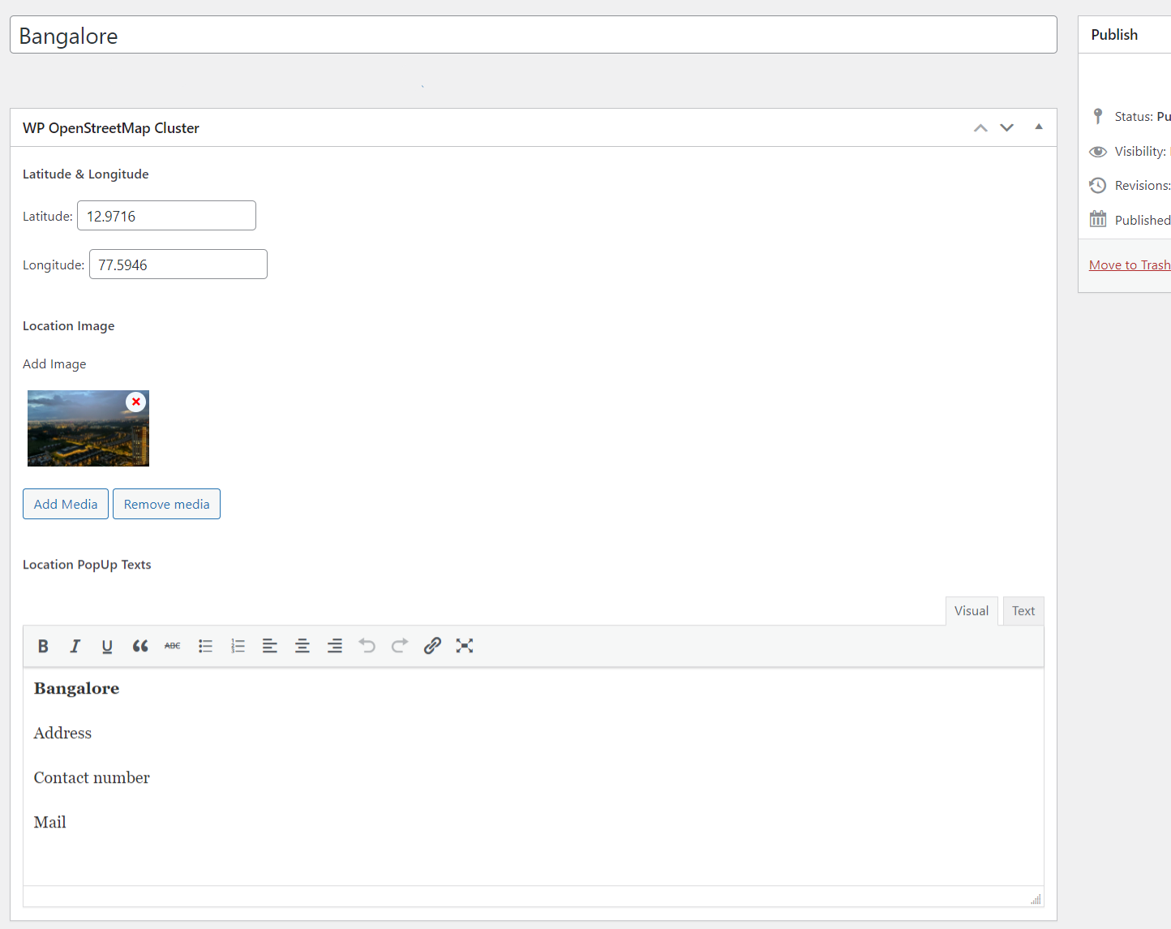Remove location image with red X

point(136,402)
